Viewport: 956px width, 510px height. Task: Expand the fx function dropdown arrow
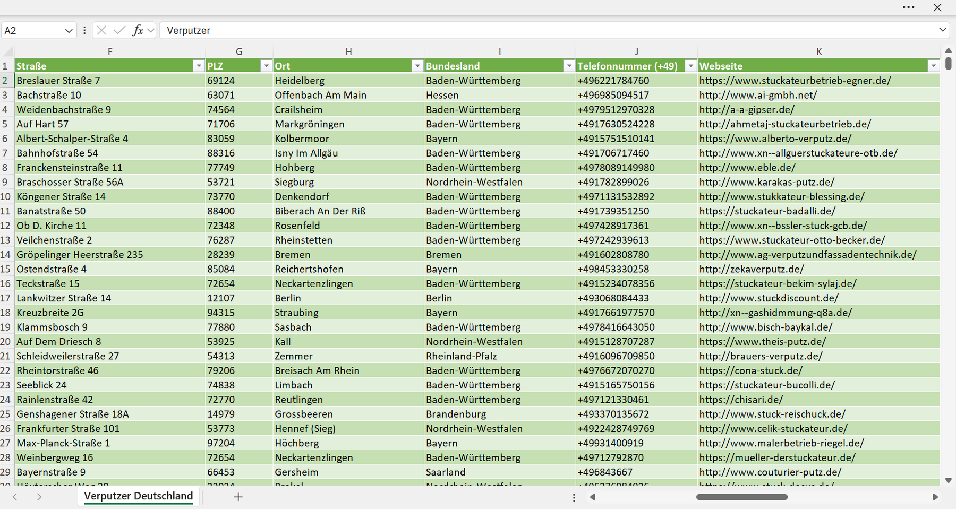[x=151, y=31]
